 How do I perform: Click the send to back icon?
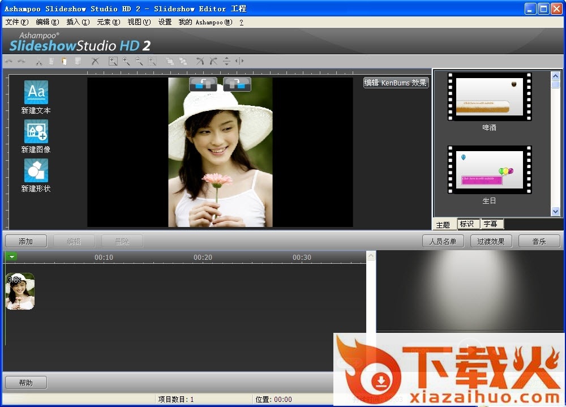tap(183, 61)
